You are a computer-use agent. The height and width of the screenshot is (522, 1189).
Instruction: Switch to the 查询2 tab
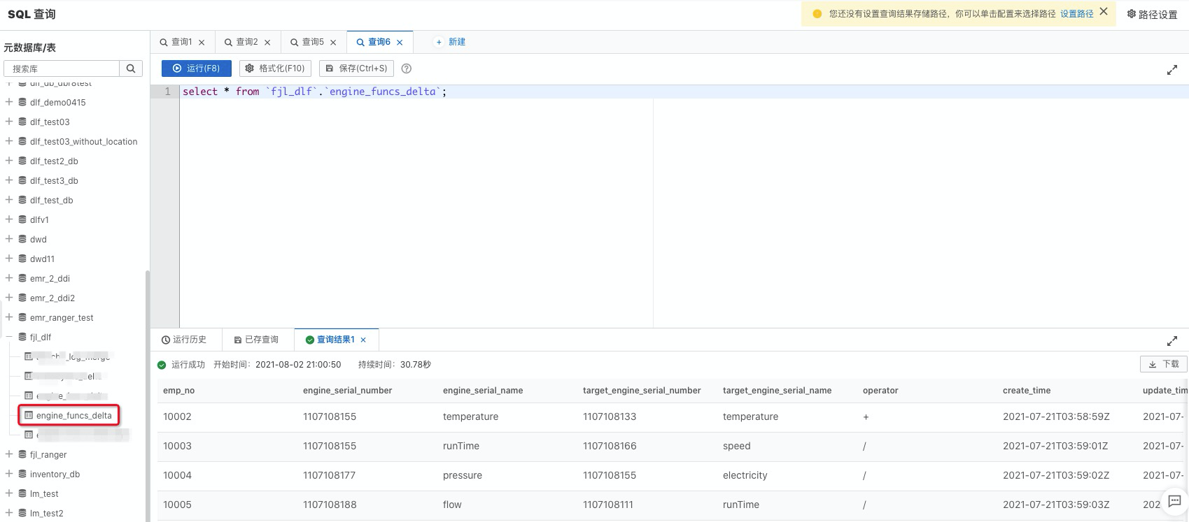click(241, 42)
